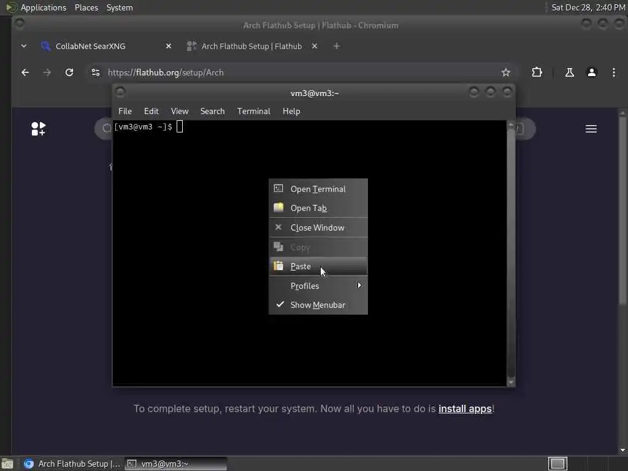Click the Chromium page vertical scrollbar
628x471 pixels.
(622, 212)
